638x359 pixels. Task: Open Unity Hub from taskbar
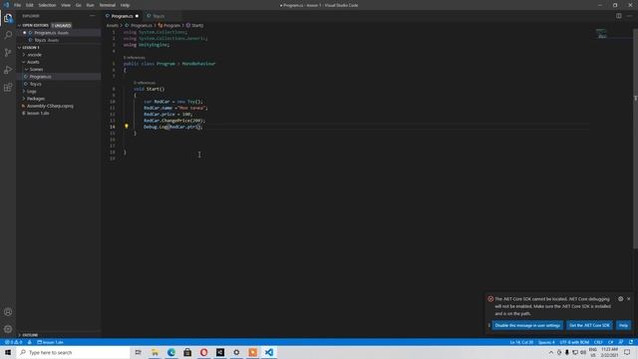click(x=220, y=352)
